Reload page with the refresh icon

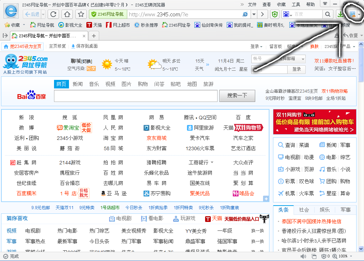pyautogui.click(x=53, y=15)
